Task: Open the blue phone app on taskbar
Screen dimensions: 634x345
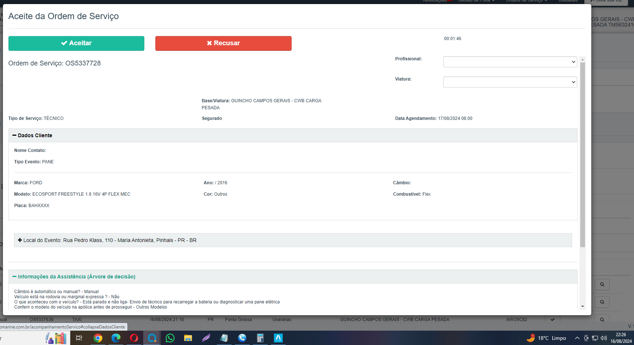Action: 242,338
